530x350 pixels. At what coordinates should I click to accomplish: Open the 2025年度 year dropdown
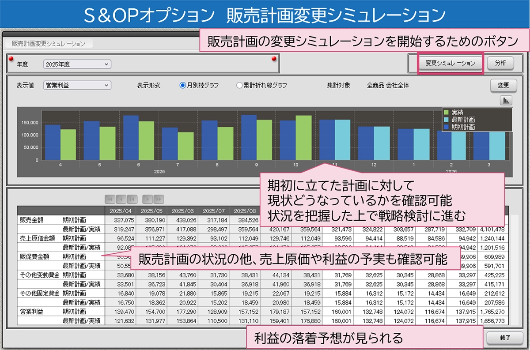point(77,64)
